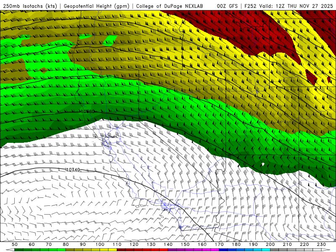Click the legend value 140
This screenshot has height=252, width=336.
[168, 244]
